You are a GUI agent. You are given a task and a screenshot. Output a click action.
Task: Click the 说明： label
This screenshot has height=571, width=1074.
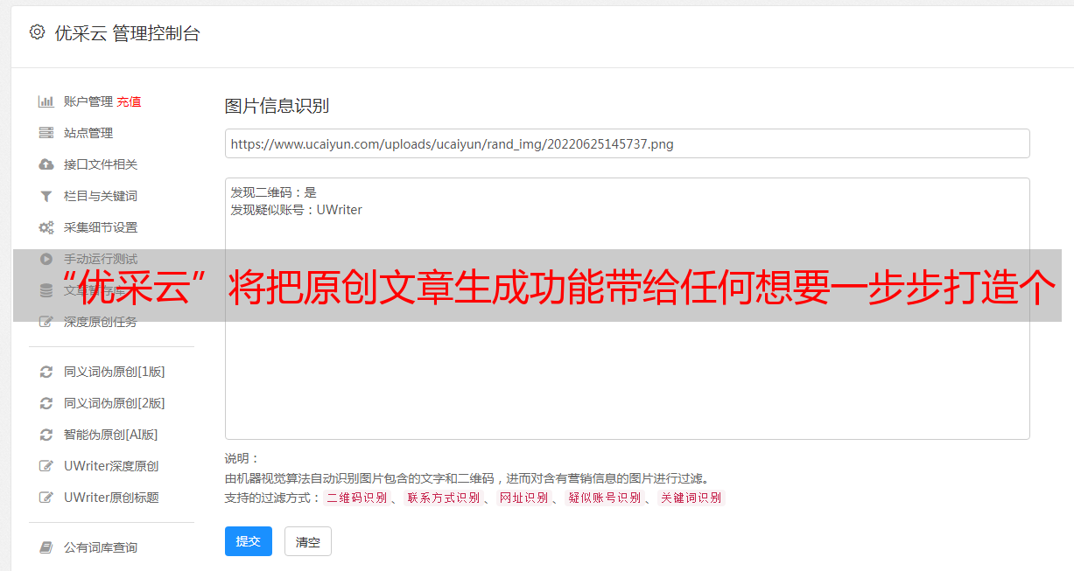pos(242,458)
